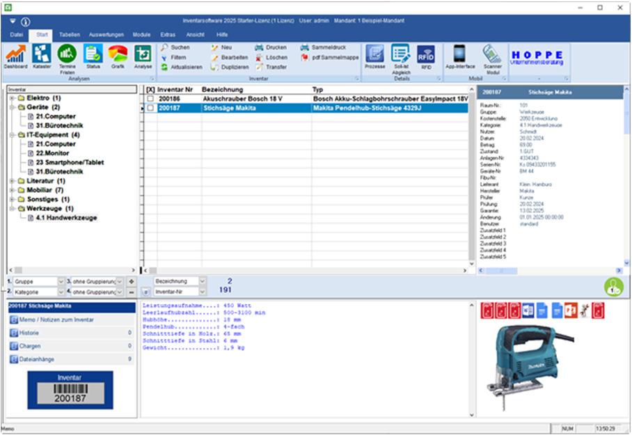This screenshot has height=435, width=632.
Task: Open Termine Fristen green icon
Action: (67, 59)
